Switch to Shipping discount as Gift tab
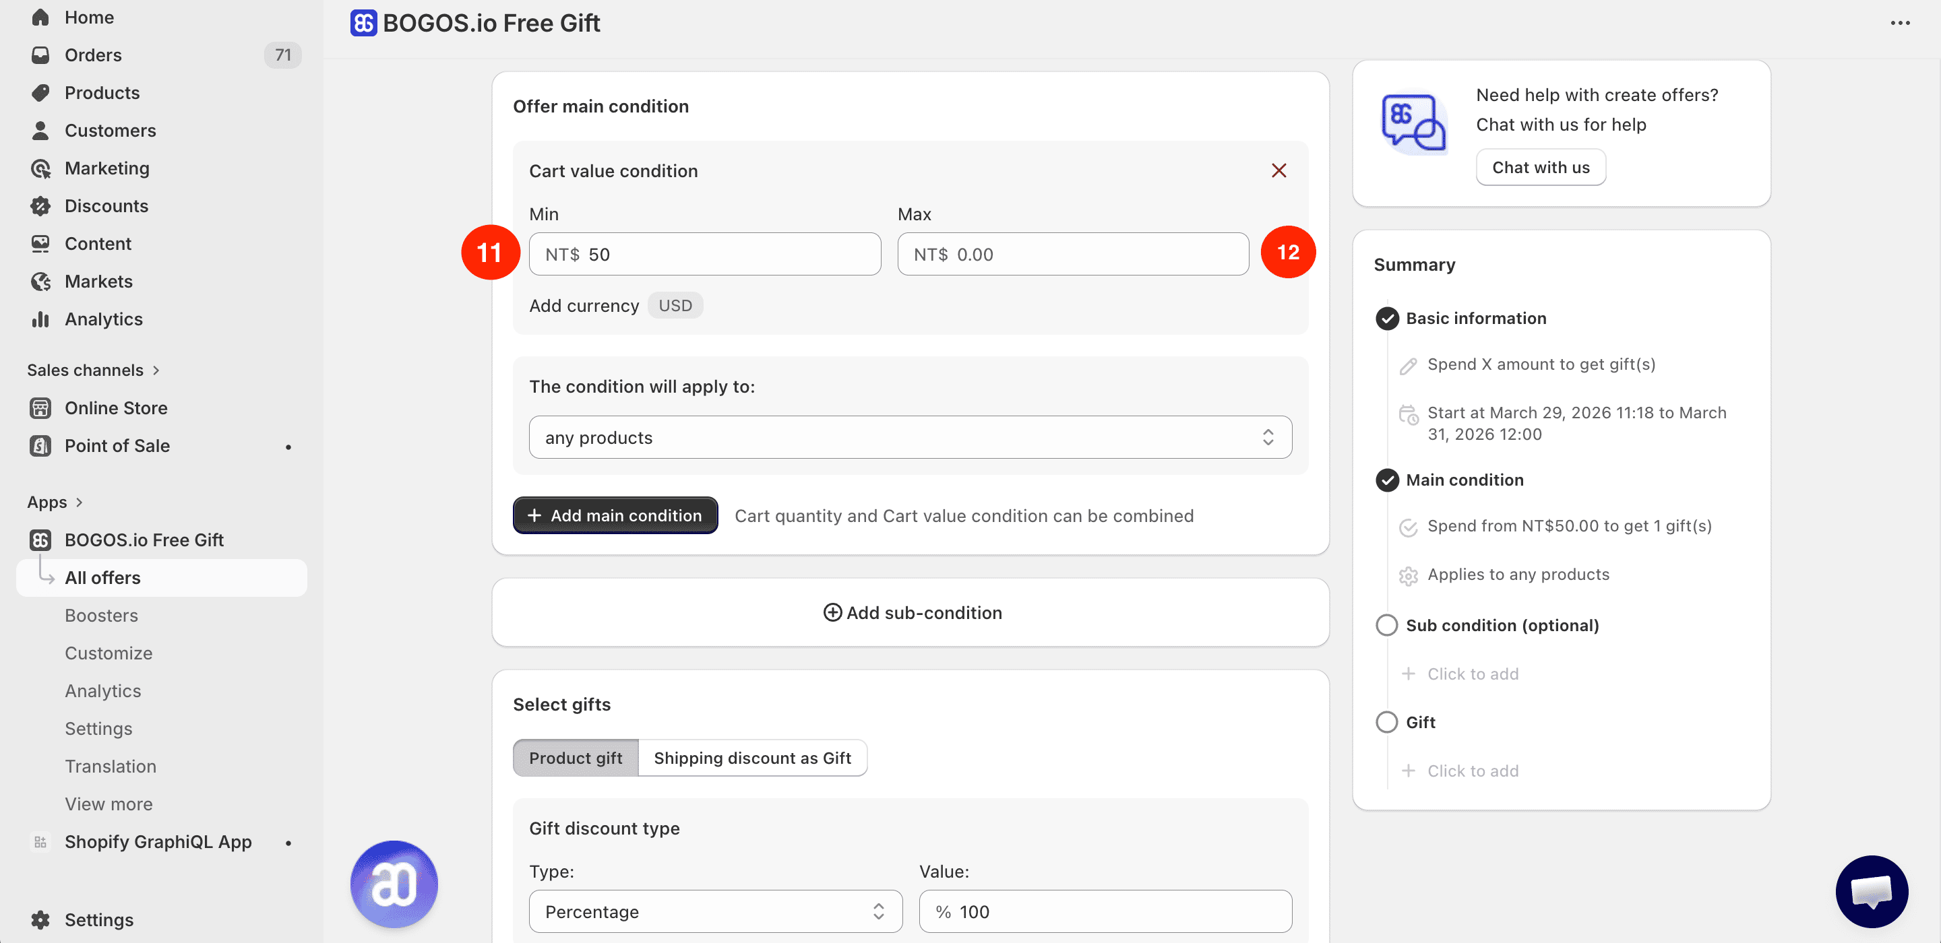The image size is (1941, 943). tap(752, 757)
